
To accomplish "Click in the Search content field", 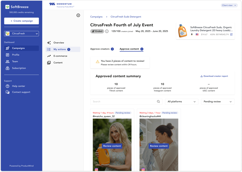I will (x=126, y=102).
